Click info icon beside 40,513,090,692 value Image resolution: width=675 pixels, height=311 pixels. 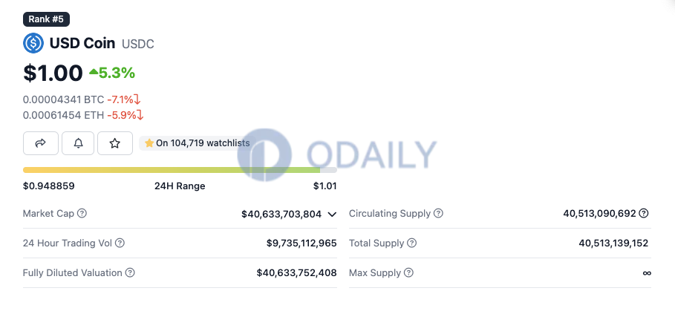point(644,213)
